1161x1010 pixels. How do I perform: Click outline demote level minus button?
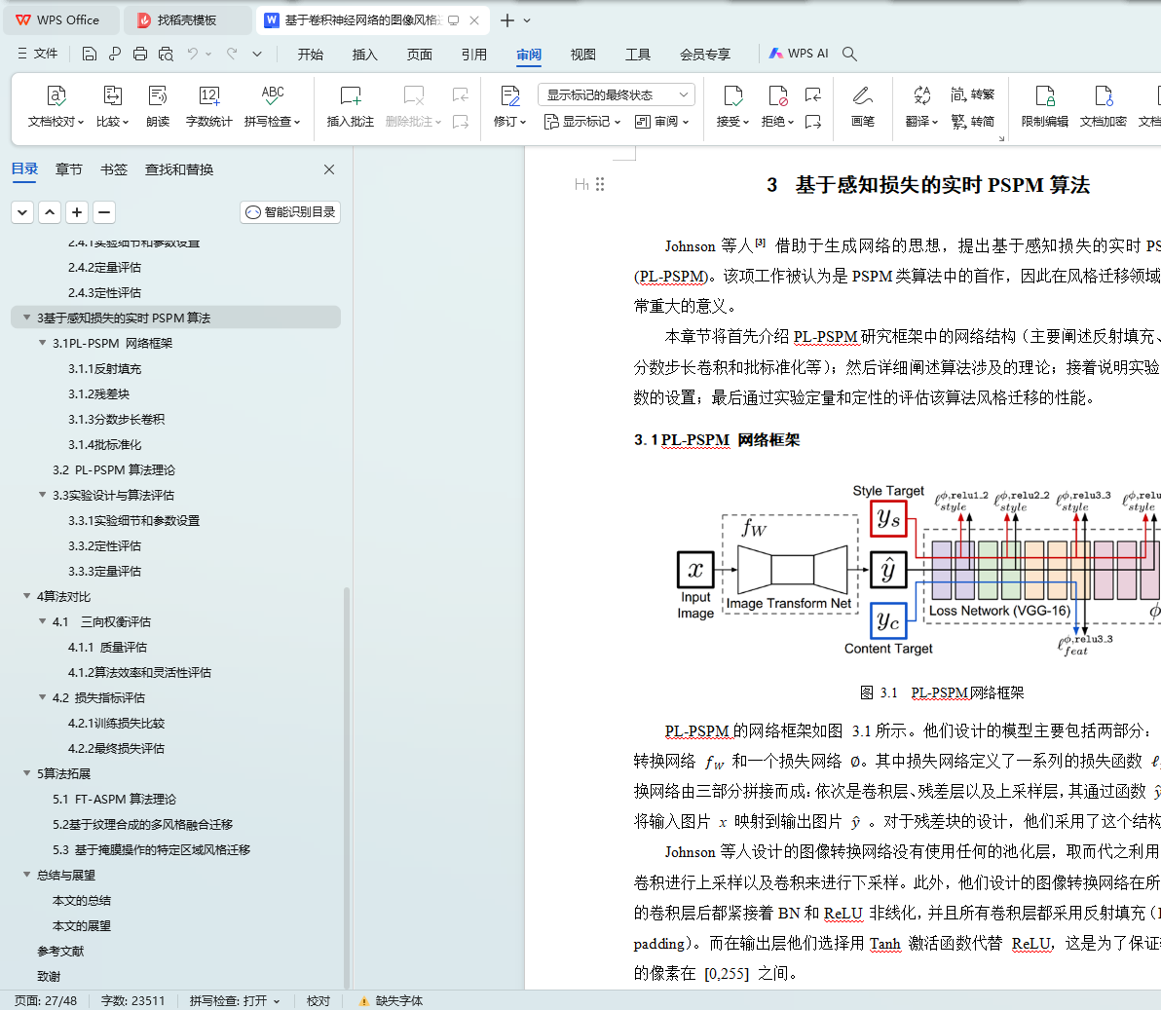point(104,212)
